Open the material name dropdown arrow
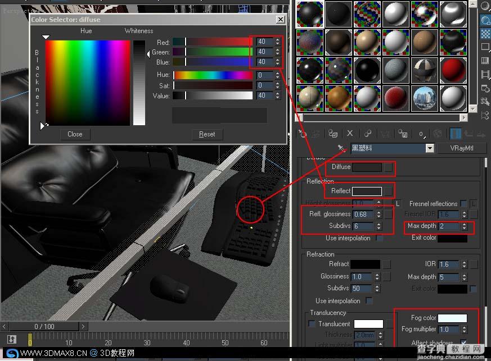491x361 pixels. pyautogui.click(x=430, y=148)
